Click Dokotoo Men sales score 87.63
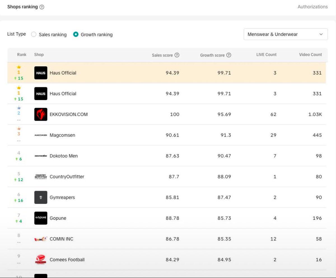 click(x=172, y=156)
